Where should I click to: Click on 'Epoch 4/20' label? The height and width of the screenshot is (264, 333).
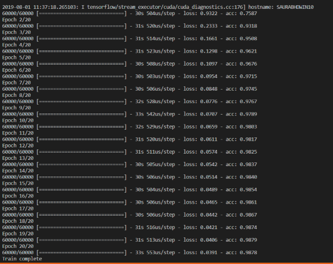click(17, 45)
